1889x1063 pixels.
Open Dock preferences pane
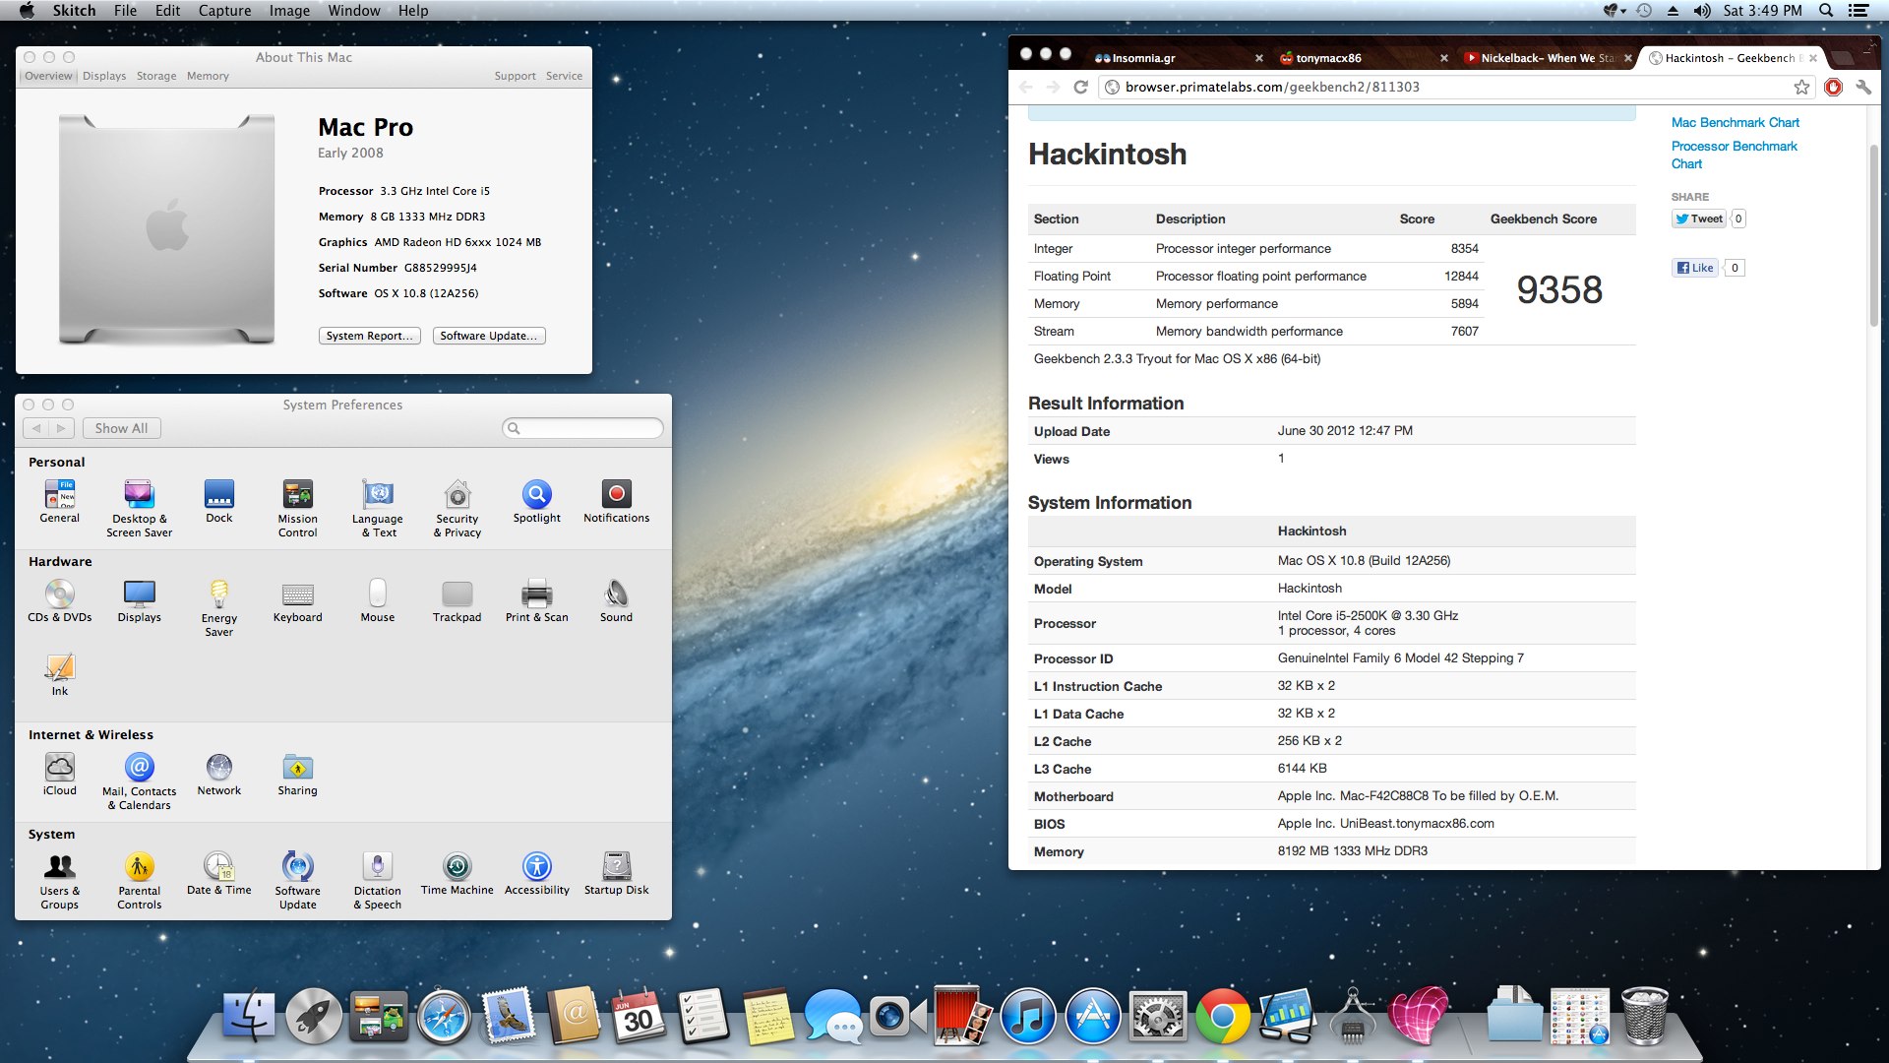point(219,501)
